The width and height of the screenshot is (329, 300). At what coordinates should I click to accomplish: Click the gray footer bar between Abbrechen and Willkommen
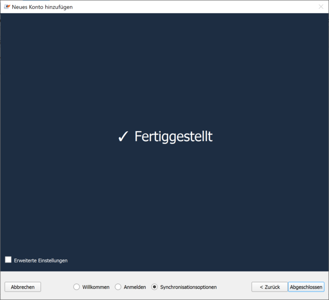(x=56, y=287)
